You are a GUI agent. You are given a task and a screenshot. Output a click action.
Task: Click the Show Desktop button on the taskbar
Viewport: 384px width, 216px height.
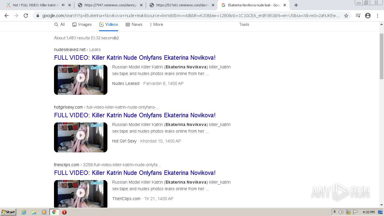click(381, 212)
